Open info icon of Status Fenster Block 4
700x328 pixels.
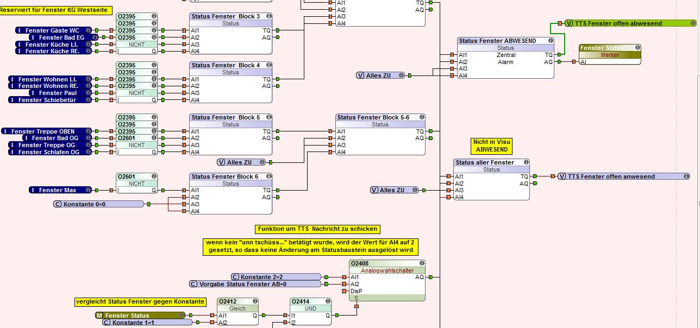tap(268, 65)
